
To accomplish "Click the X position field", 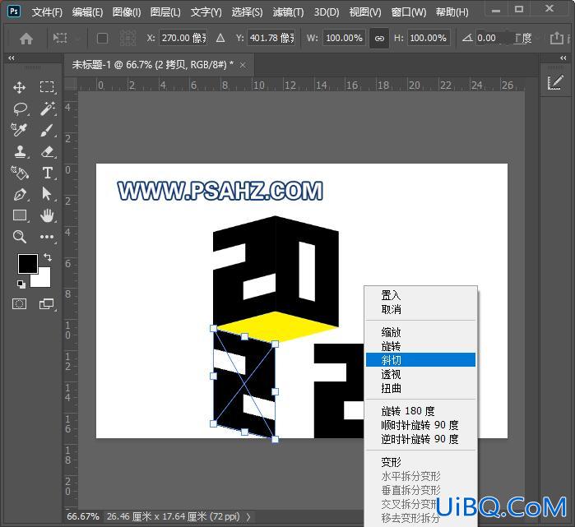I will point(183,38).
